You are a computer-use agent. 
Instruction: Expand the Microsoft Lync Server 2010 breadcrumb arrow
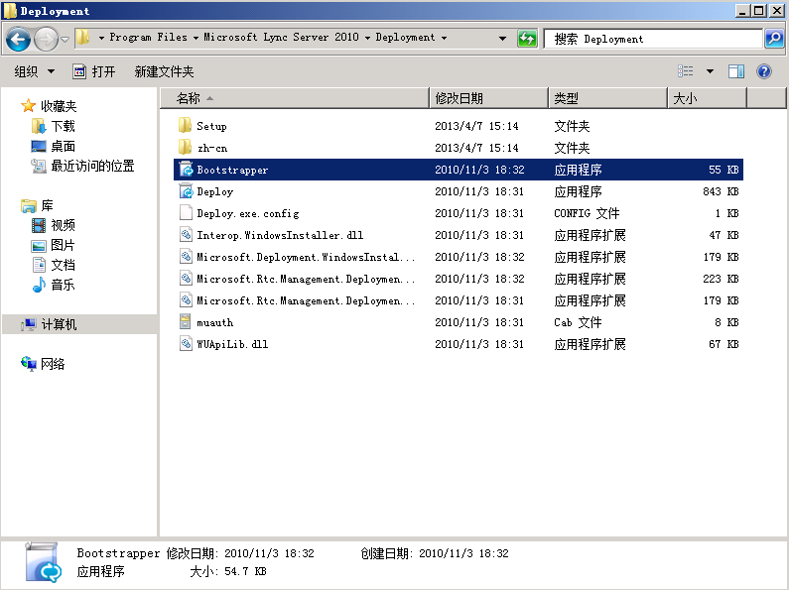tap(196, 38)
